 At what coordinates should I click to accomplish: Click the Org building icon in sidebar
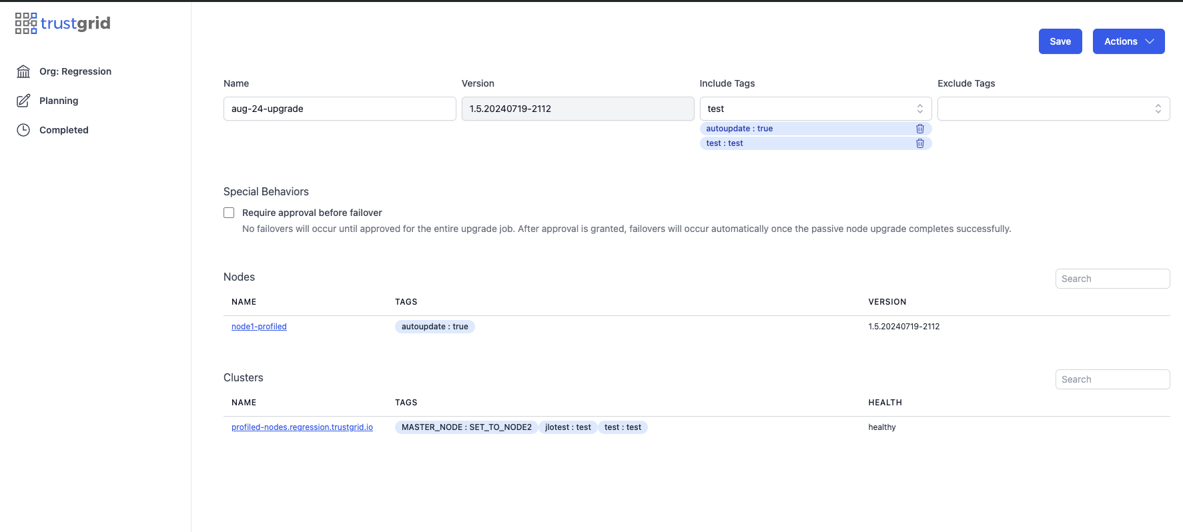click(23, 71)
